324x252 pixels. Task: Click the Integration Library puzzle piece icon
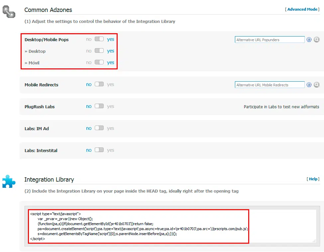[9, 181]
